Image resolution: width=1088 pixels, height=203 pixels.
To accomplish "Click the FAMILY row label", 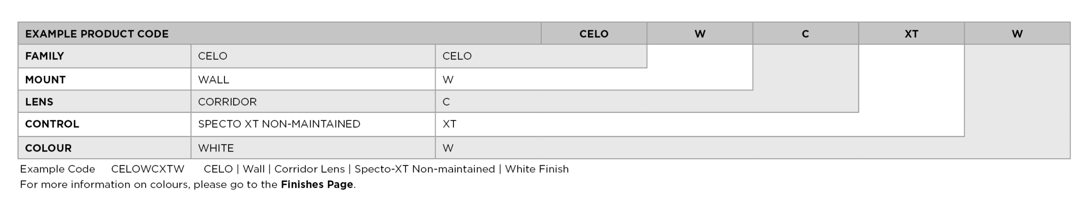I will tap(45, 56).
